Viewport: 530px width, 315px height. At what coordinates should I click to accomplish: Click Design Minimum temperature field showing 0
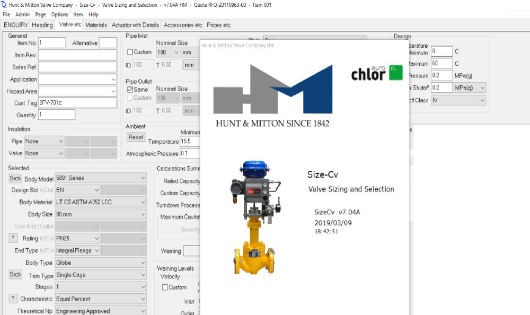tap(441, 51)
